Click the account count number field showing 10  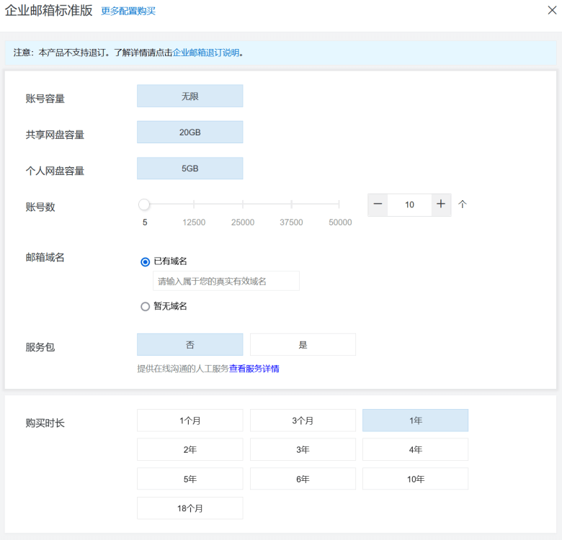pos(410,204)
